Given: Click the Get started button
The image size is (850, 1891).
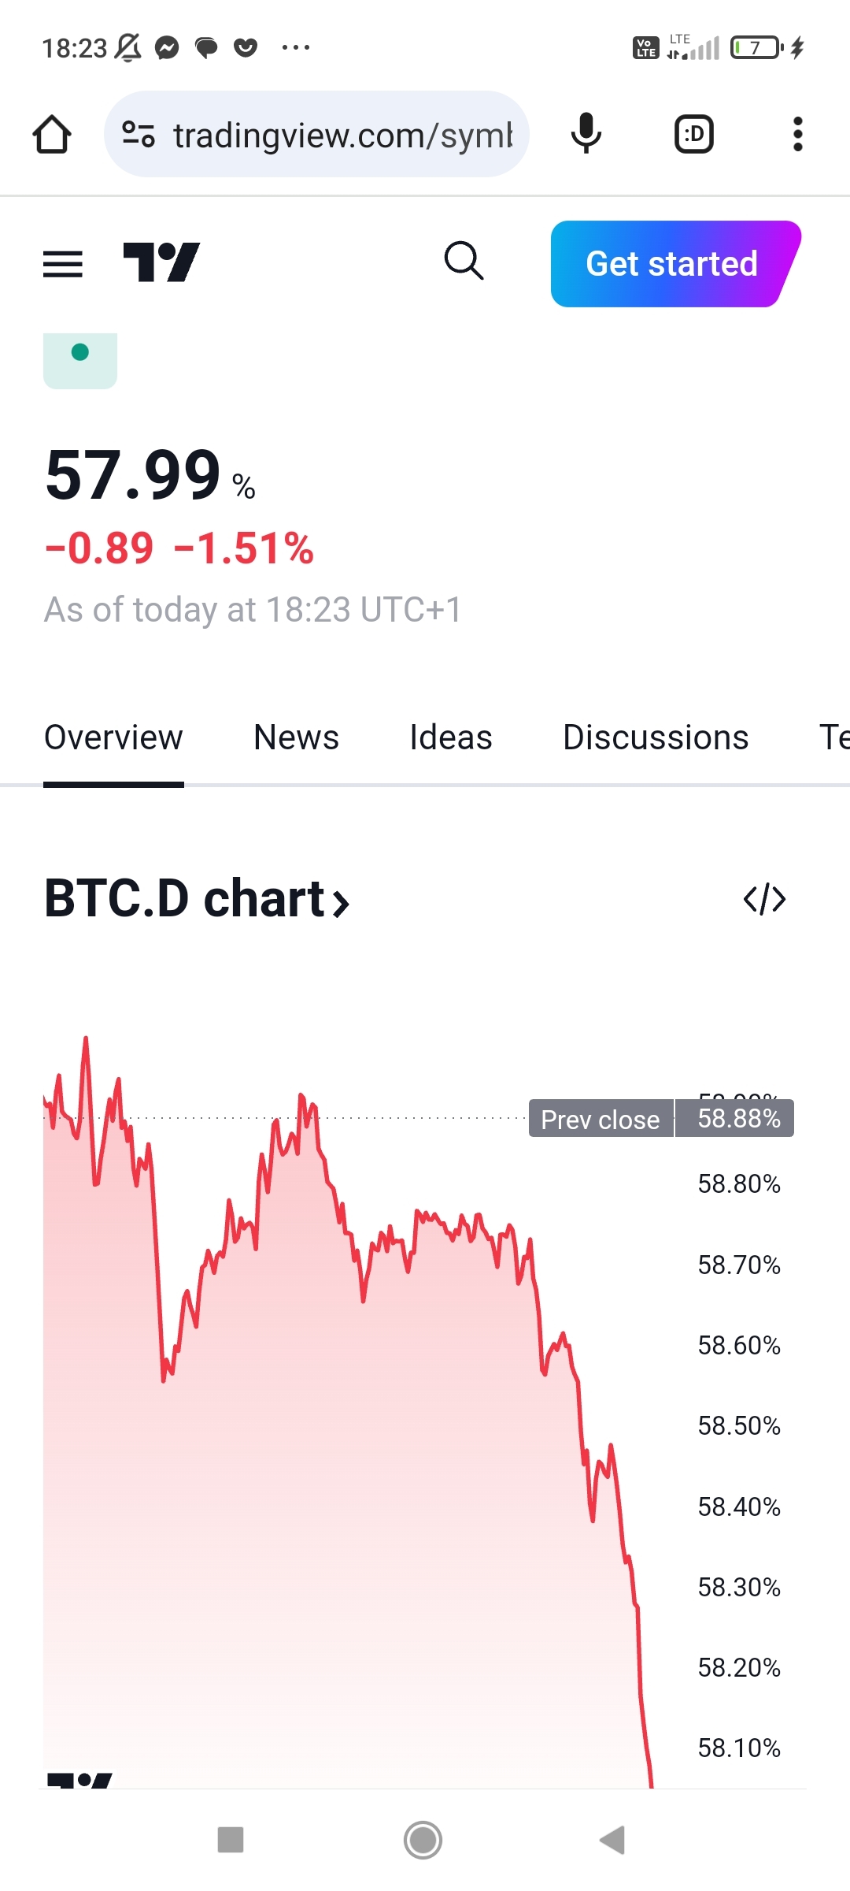Looking at the screenshot, I should coord(672,264).
